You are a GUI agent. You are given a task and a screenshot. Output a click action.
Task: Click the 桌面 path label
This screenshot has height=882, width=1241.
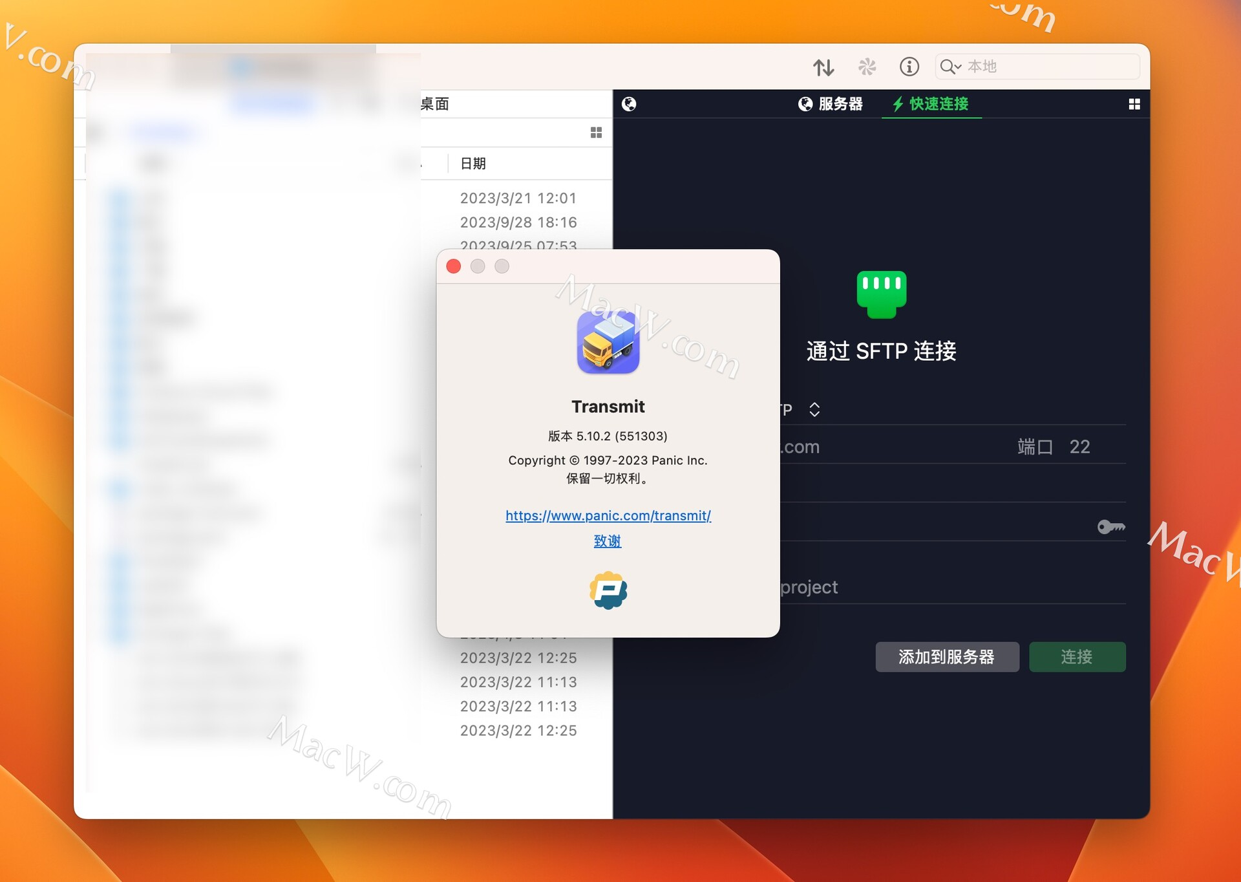pos(434,104)
